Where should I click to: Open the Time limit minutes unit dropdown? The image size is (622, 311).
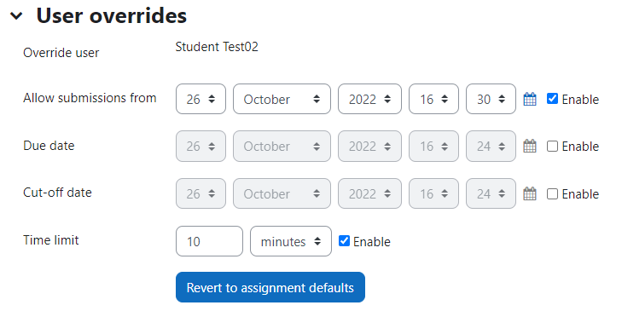click(291, 241)
